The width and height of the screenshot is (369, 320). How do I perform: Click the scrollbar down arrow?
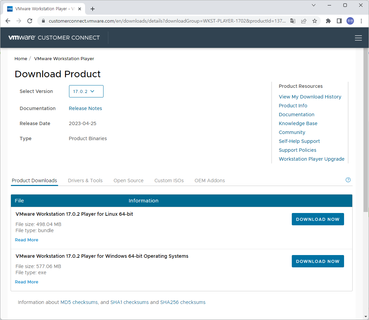point(366,317)
